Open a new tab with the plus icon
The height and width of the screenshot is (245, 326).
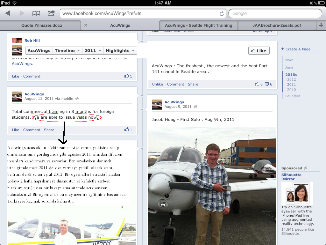[321, 26]
